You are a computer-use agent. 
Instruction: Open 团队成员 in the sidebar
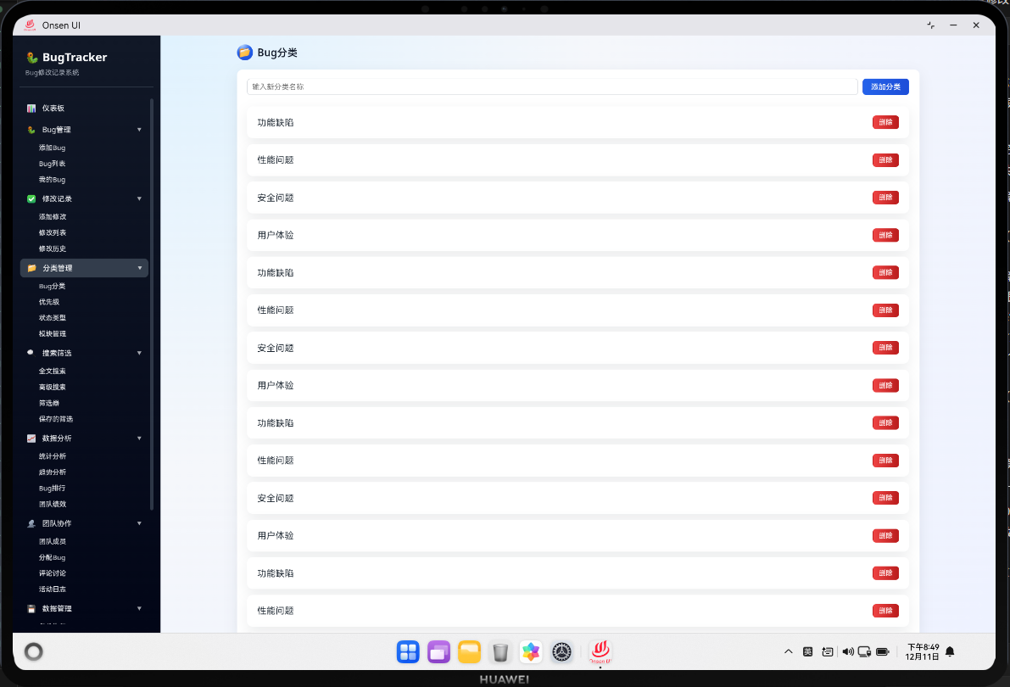[53, 541]
